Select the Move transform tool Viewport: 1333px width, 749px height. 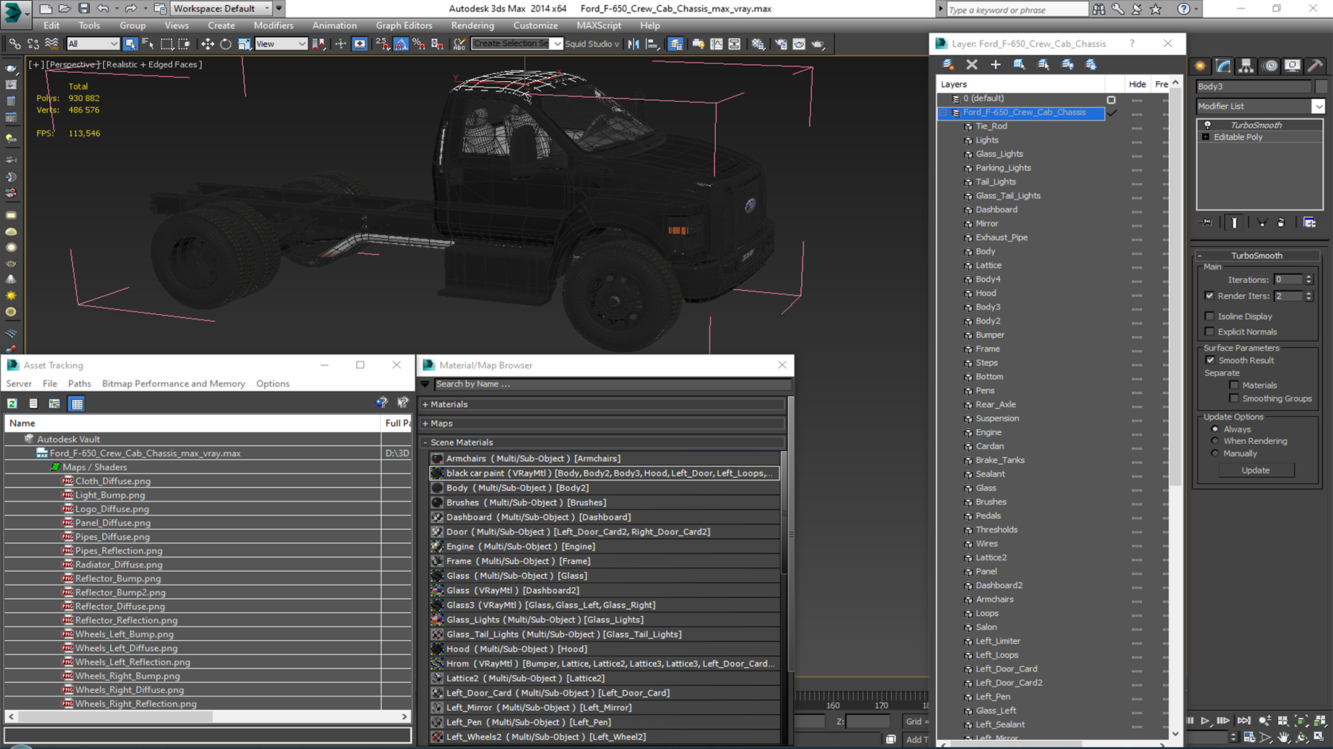[207, 44]
